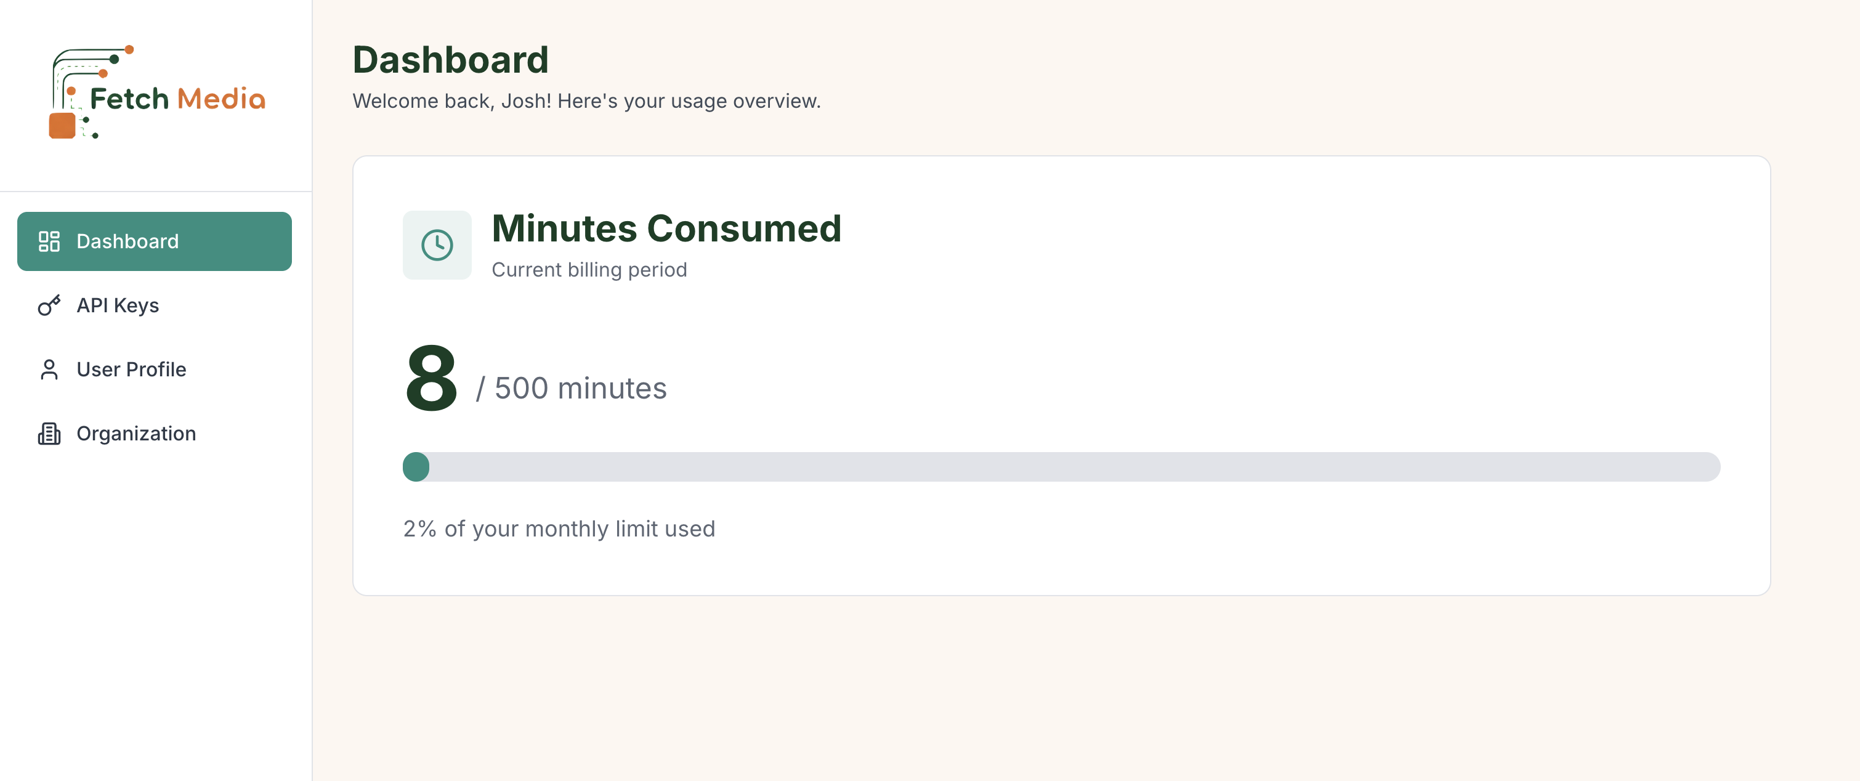This screenshot has height=781, width=1860.
Task: Click the gray unfilled usage progress track
Action: 1069,467
